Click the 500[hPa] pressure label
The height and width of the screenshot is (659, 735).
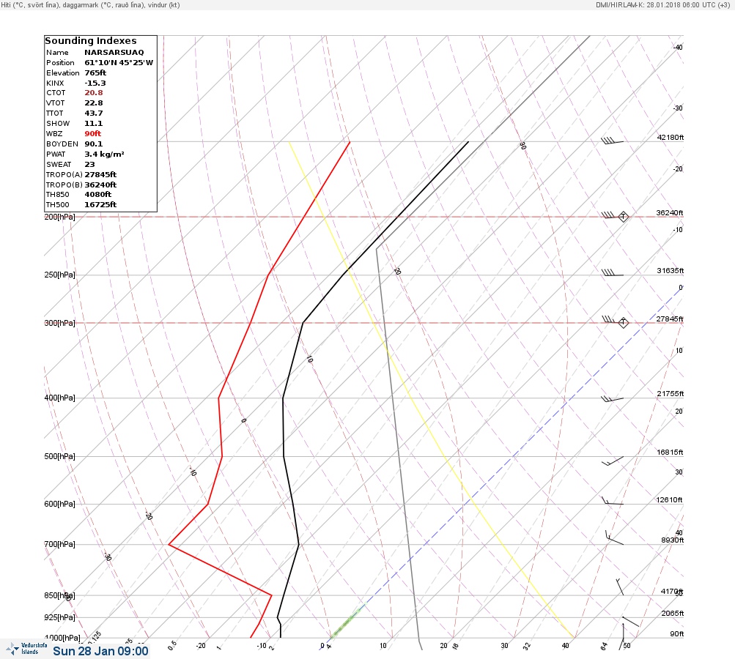[59, 456]
